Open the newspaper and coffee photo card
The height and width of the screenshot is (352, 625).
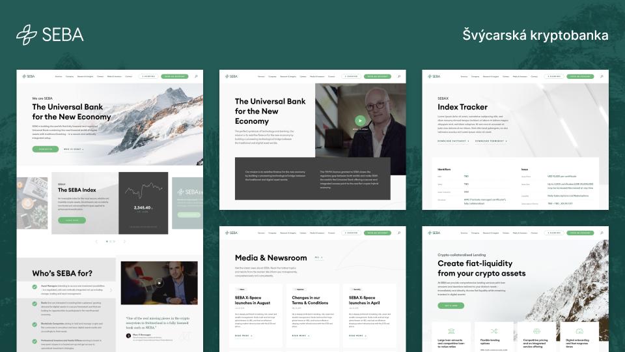point(33,203)
